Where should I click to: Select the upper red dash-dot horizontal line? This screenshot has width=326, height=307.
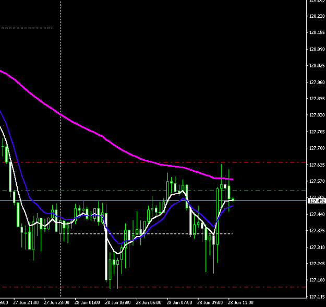[154, 162]
